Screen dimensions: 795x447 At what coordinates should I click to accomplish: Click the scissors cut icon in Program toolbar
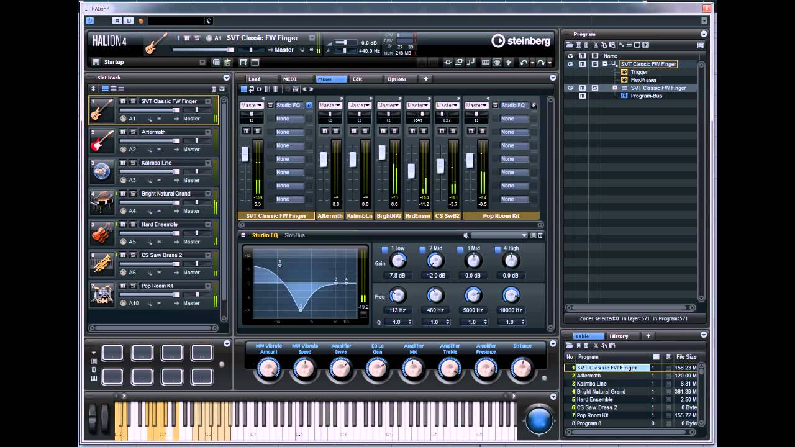coord(596,45)
